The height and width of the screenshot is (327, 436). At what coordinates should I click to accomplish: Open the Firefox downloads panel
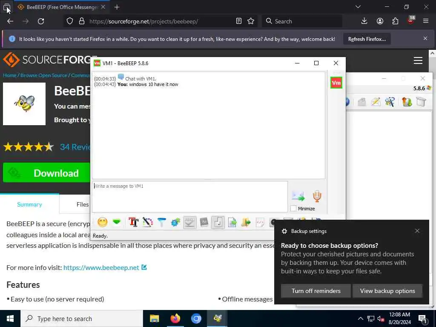tap(364, 21)
